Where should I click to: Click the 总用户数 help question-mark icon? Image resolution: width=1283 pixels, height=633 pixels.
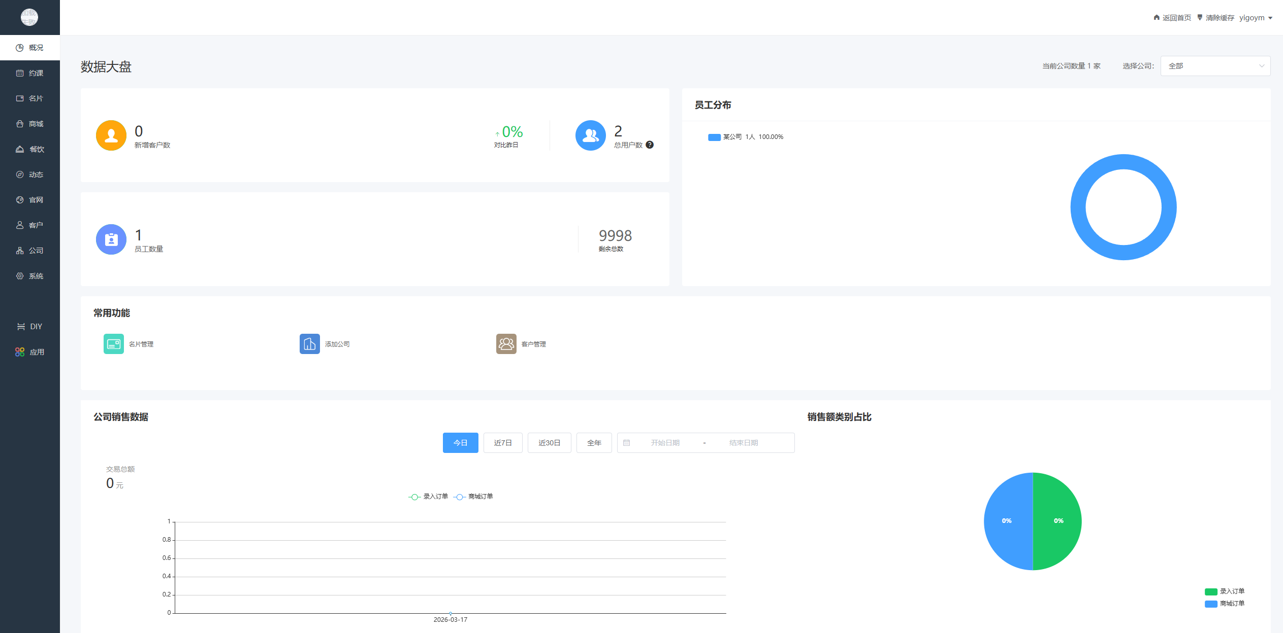(x=650, y=145)
